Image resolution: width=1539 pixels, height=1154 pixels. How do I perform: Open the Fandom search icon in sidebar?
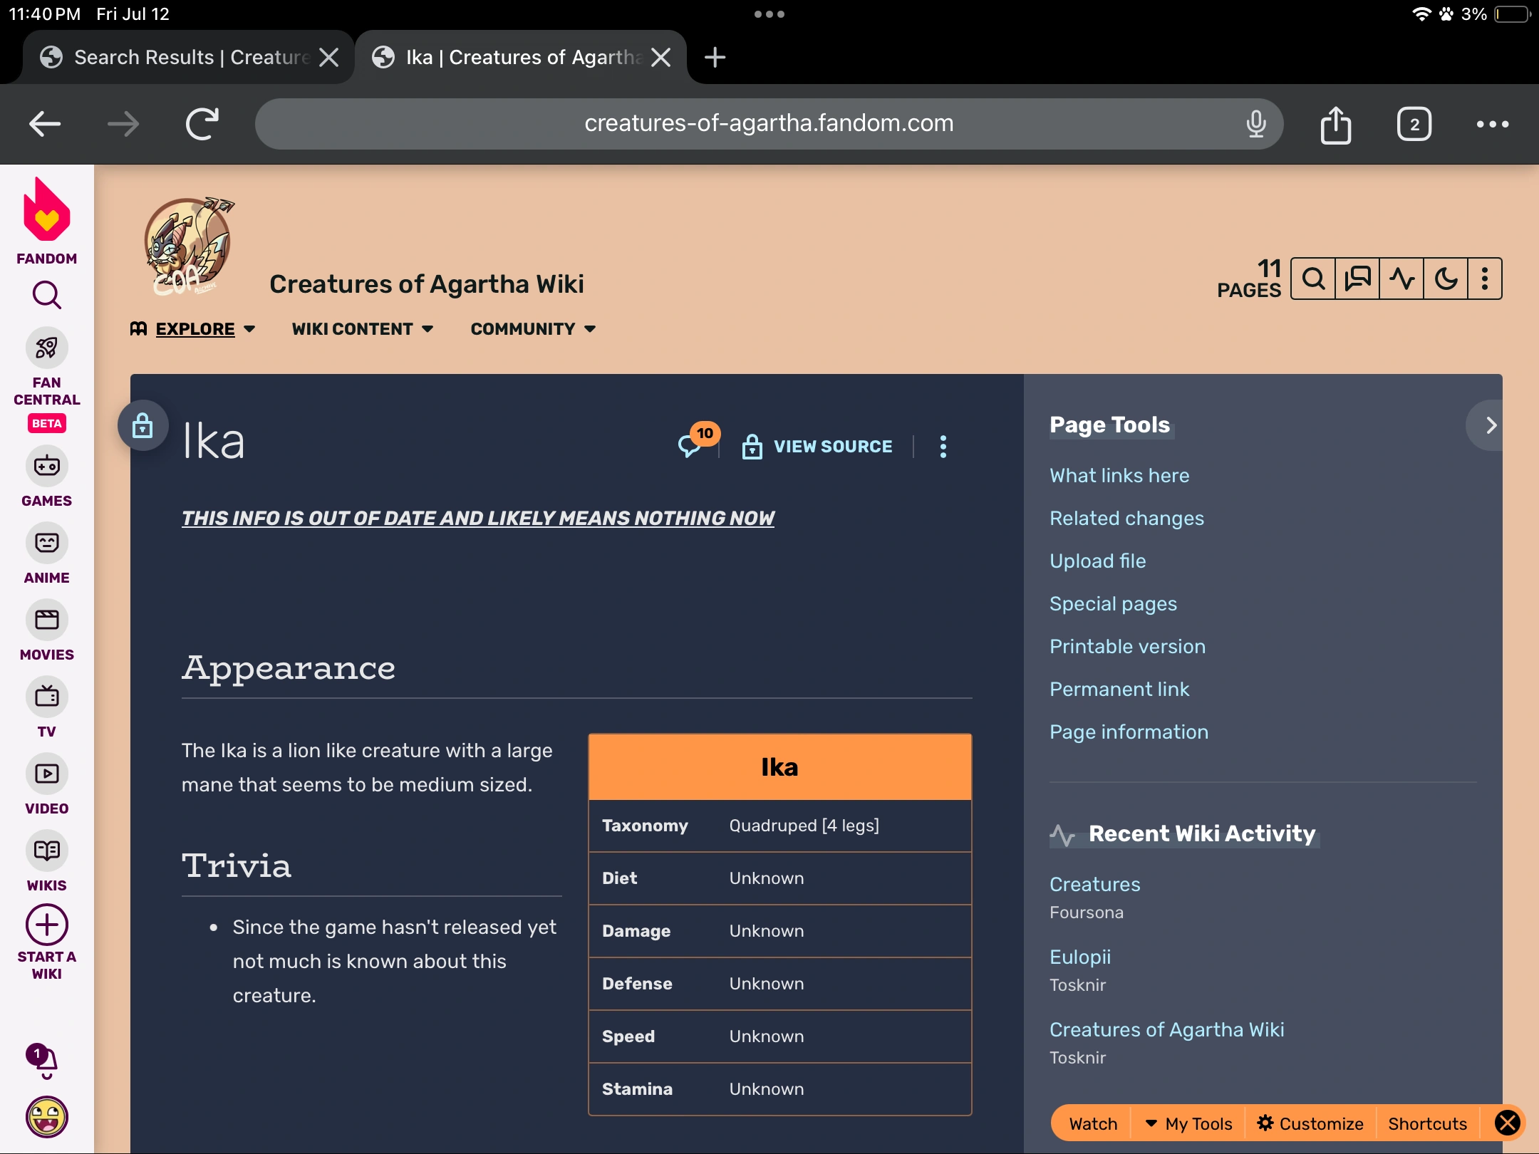point(47,295)
